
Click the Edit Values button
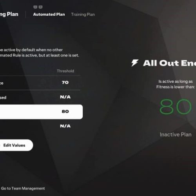15,145
